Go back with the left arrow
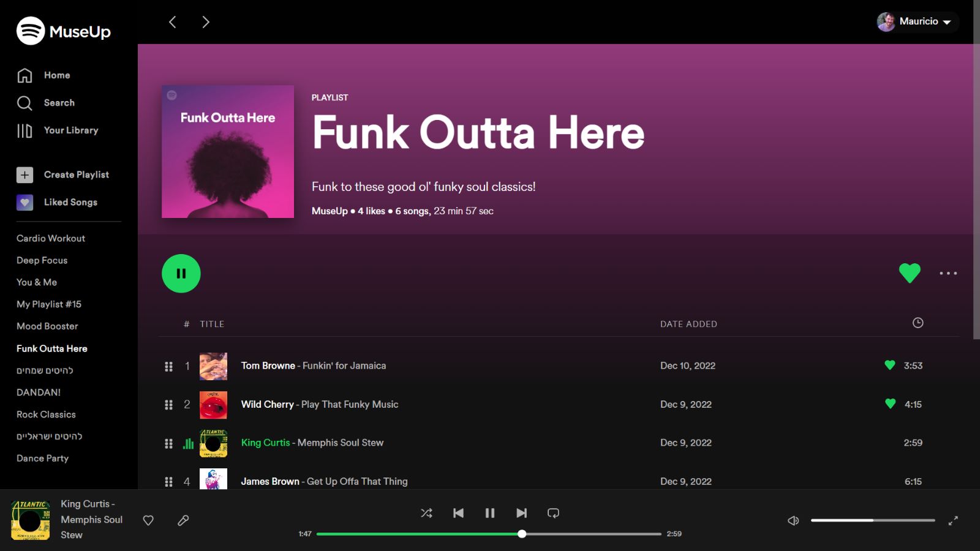Screen dimensions: 980x551 (173, 22)
